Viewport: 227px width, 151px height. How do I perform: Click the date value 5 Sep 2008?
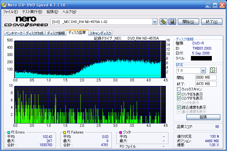[201, 53]
